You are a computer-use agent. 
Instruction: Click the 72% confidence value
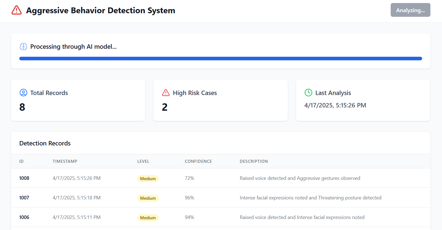(x=190, y=178)
